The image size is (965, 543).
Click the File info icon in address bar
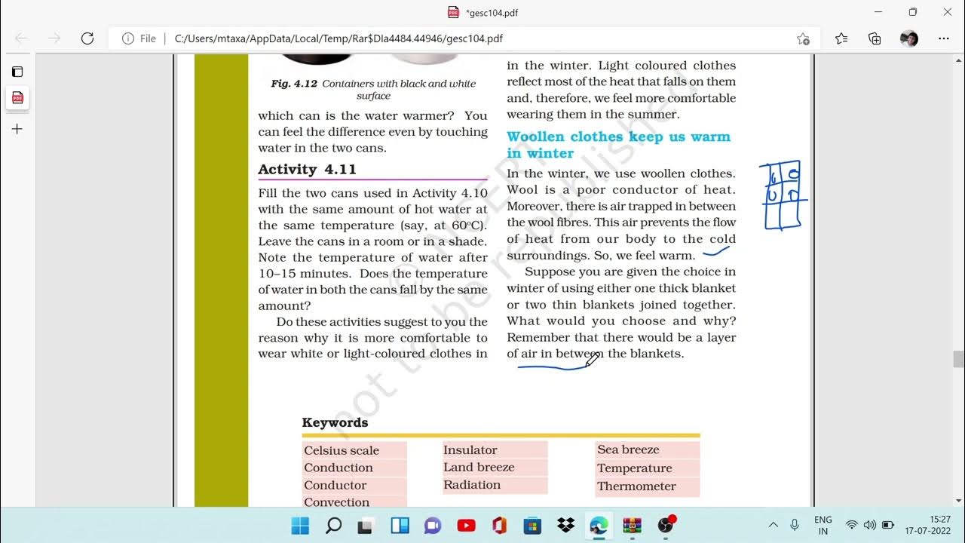point(128,38)
